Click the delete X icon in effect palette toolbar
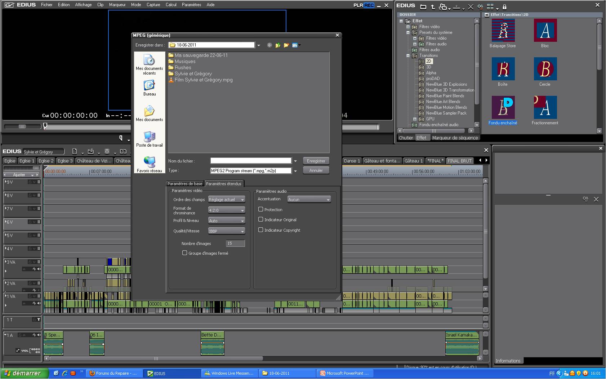 coord(471,6)
